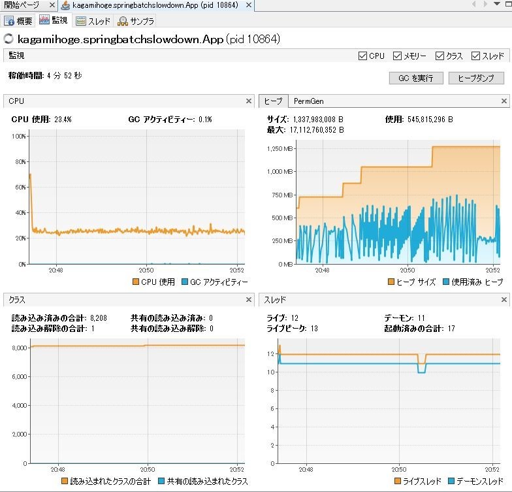Switch to the 概要 (Overview) tab
Screen dimensions: 512x492
point(18,21)
